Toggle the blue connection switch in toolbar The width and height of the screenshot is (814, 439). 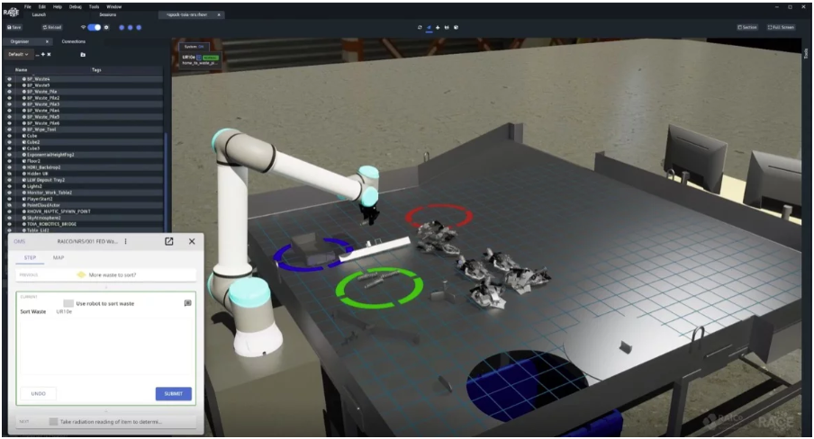94,28
